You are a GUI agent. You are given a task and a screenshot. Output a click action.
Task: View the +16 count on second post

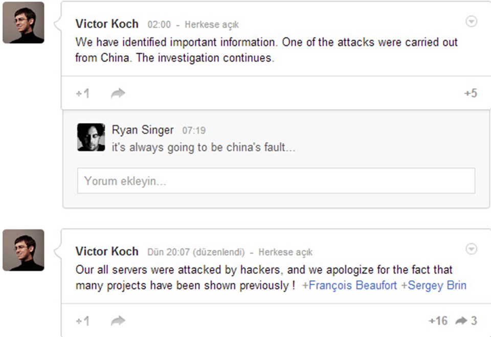pyautogui.click(x=438, y=321)
